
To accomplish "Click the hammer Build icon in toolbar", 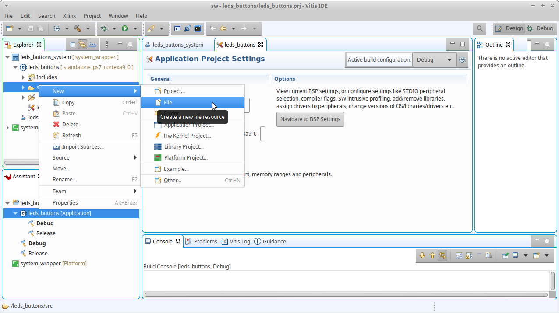I will 78,28.
